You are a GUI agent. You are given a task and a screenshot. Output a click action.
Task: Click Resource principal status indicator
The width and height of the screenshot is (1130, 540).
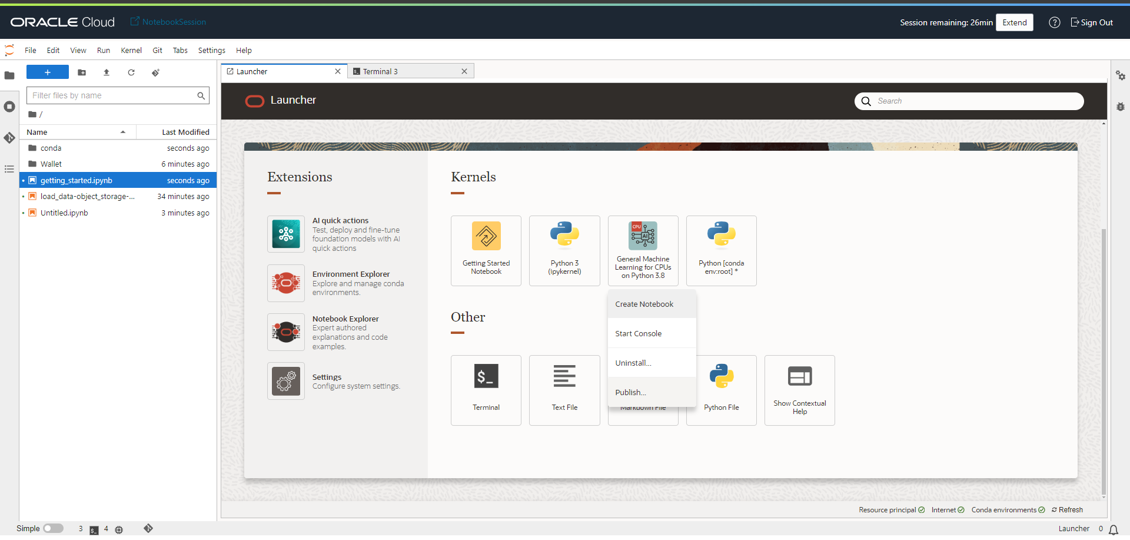[x=892, y=510]
